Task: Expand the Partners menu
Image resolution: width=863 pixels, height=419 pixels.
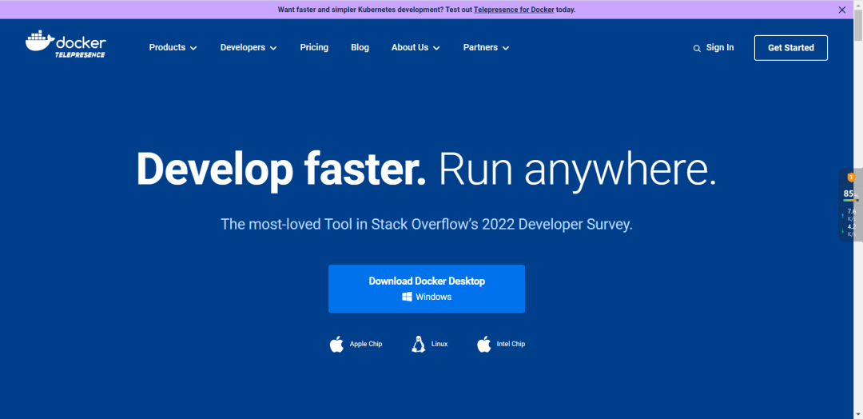Action: [x=486, y=47]
